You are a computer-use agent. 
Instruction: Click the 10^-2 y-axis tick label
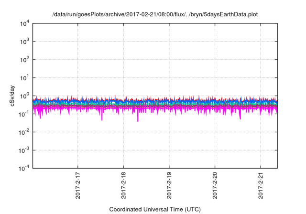pyautogui.click(x=24, y=132)
